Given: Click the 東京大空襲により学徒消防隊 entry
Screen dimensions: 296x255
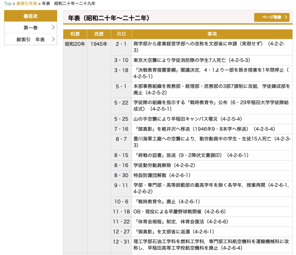Looking at the screenshot, I should (212, 60).
